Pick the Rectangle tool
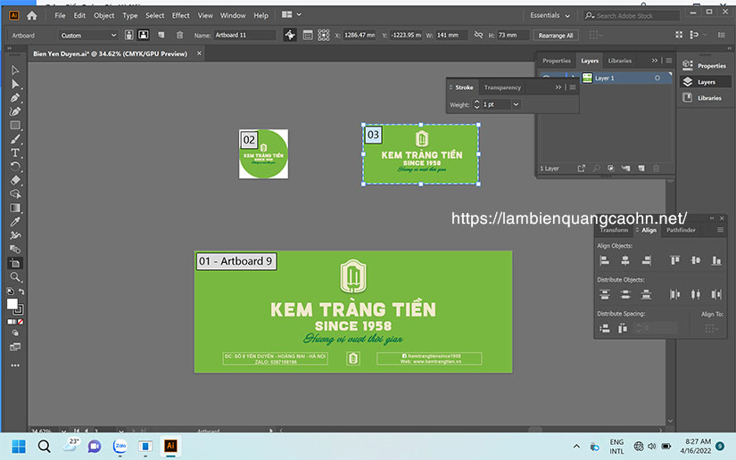Viewport: 736px width, 460px height. 15,126
